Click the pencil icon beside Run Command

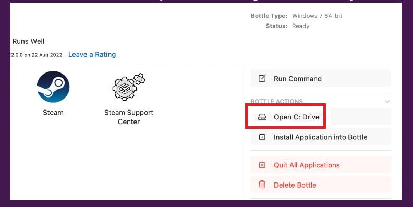(262, 79)
